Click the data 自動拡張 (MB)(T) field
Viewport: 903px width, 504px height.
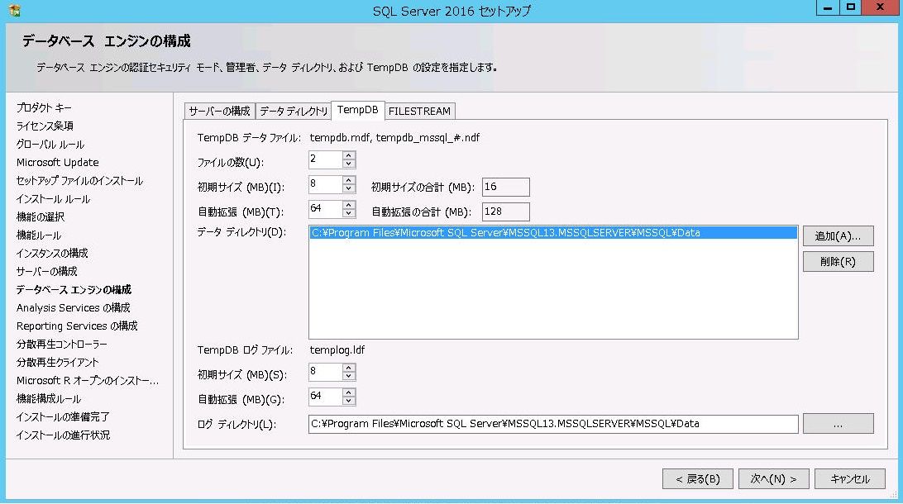click(325, 209)
